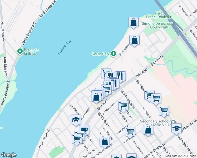Select the Prairies River label
This screenshot has width=197, height=158.
coord(65,47)
